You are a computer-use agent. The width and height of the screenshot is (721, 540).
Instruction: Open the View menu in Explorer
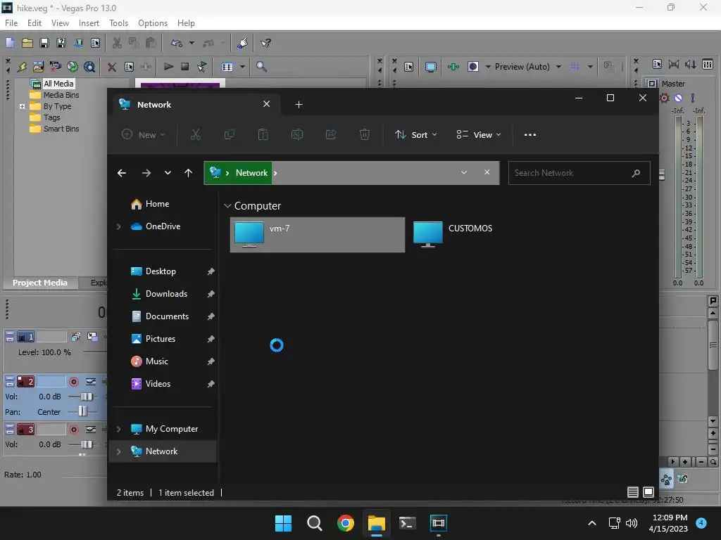478,134
